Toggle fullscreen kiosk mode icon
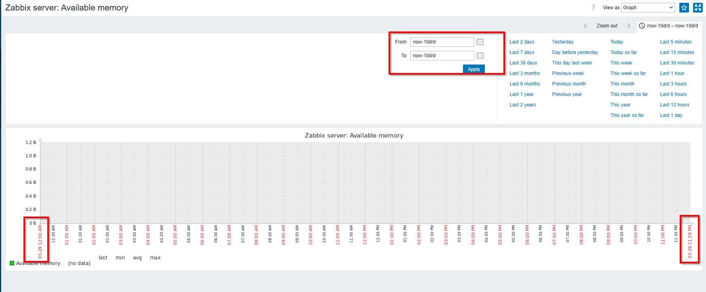The width and height of the screenshot is (706, 292). (698, 8)
